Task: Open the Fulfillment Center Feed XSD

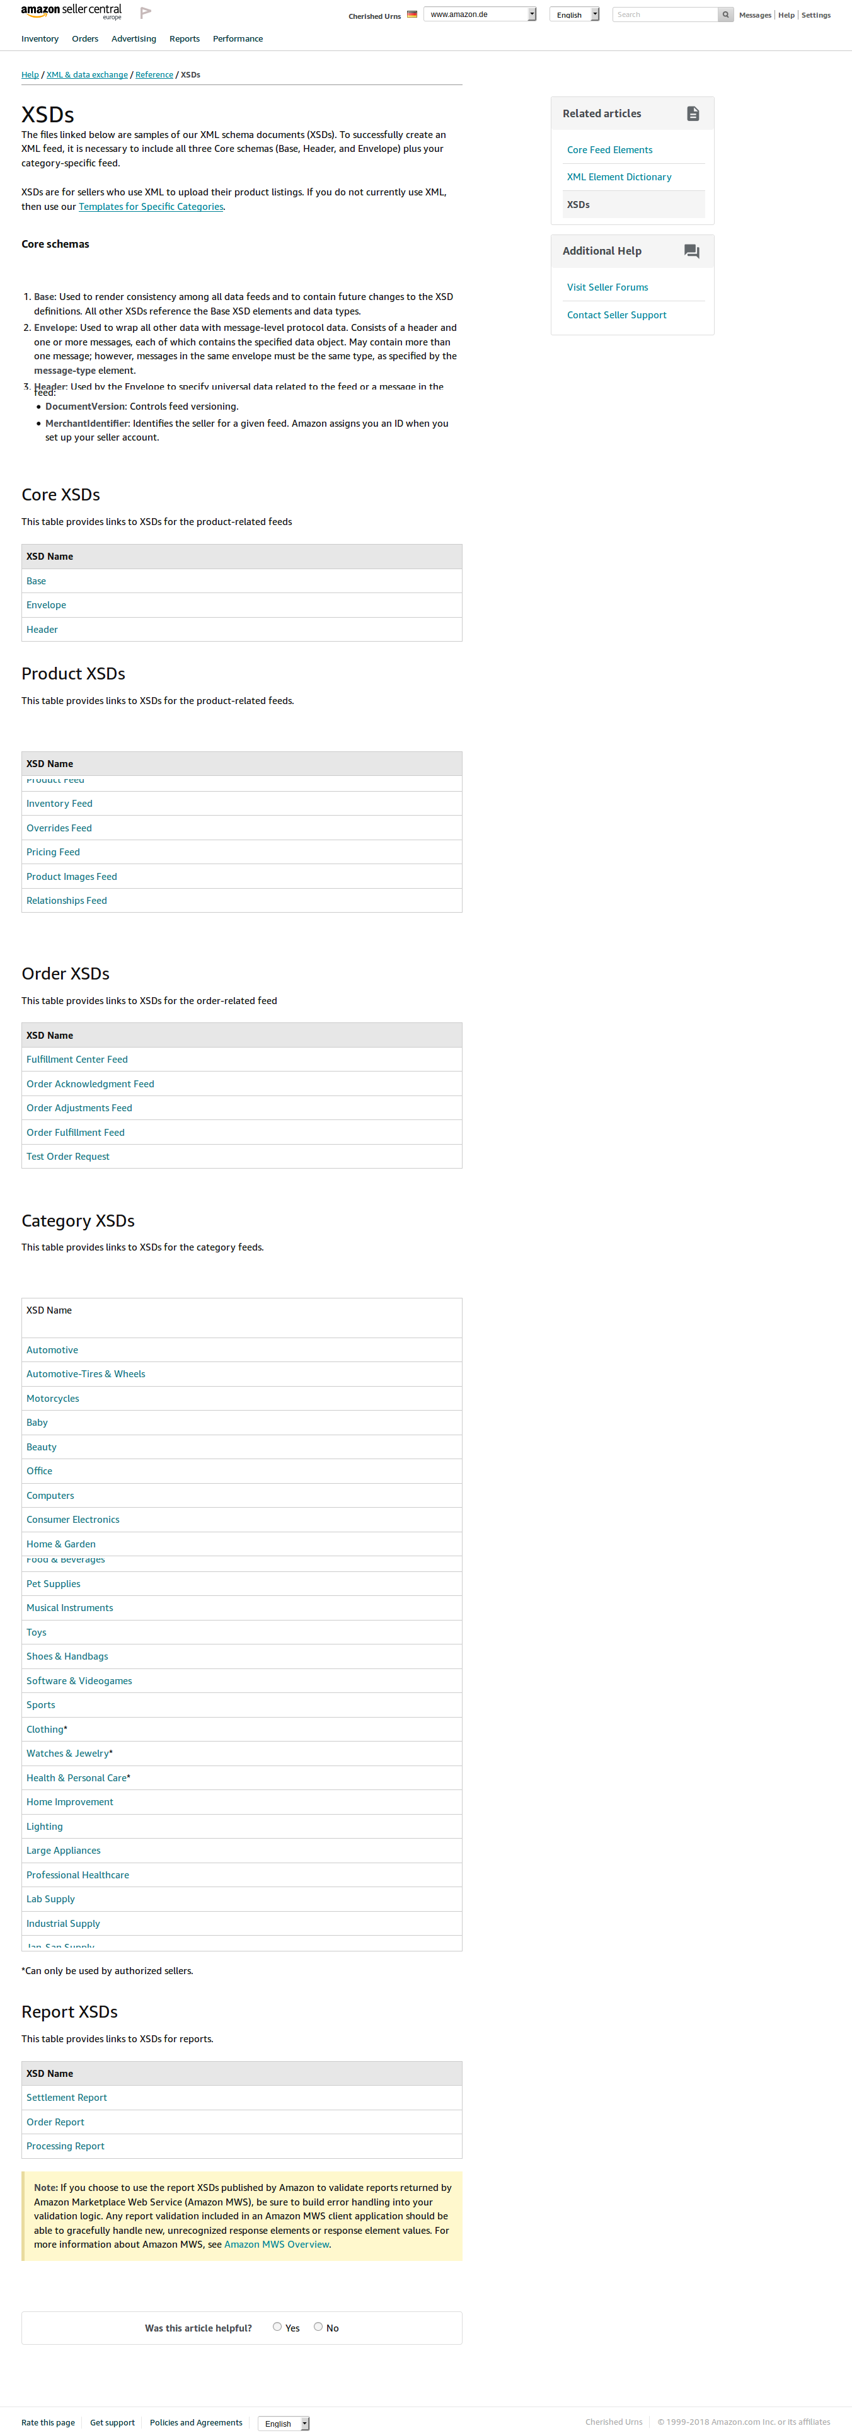Action: 76,1060
